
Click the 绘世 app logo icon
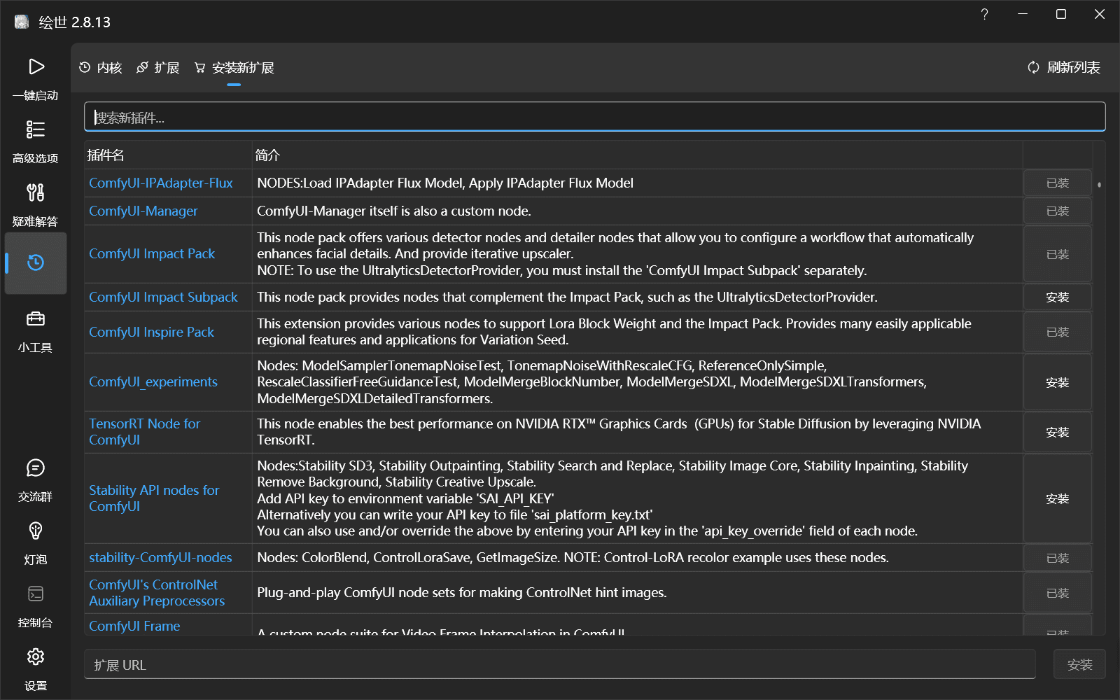coord(22,22)
